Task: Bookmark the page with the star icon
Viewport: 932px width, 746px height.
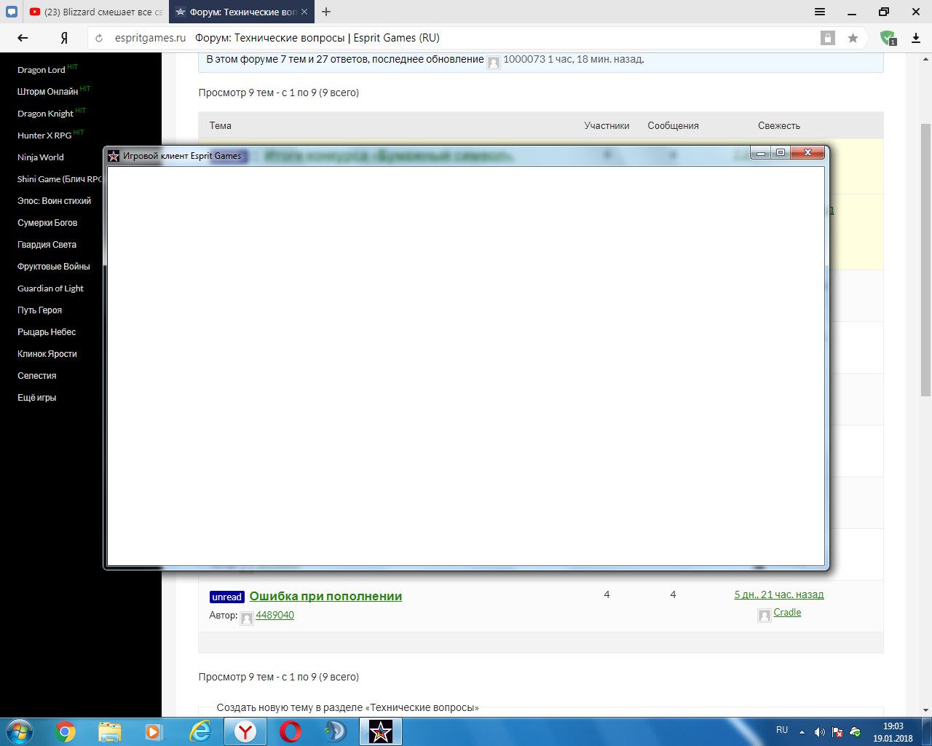Action: coord(853,38)
